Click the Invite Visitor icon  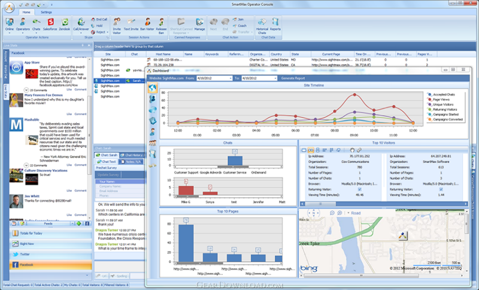117,26
